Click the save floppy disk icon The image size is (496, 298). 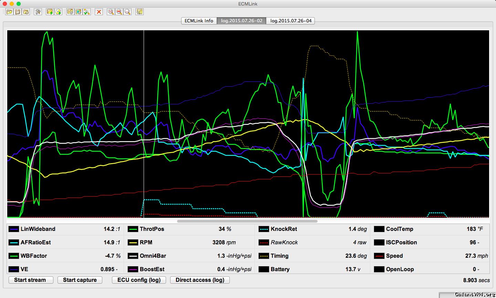click(x=18, y=12)
